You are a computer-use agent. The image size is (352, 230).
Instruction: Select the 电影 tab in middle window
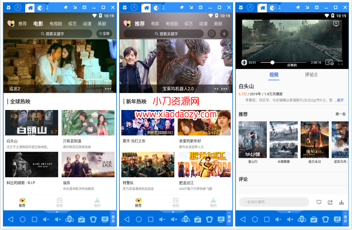coord(155,24)
